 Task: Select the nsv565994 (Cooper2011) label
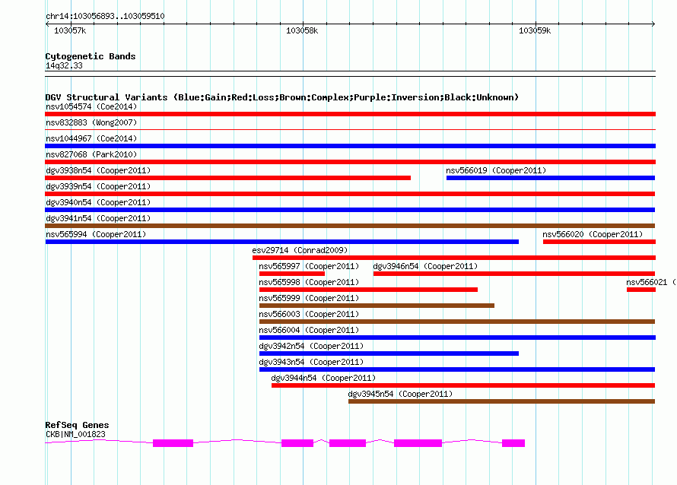coord(96,234)
